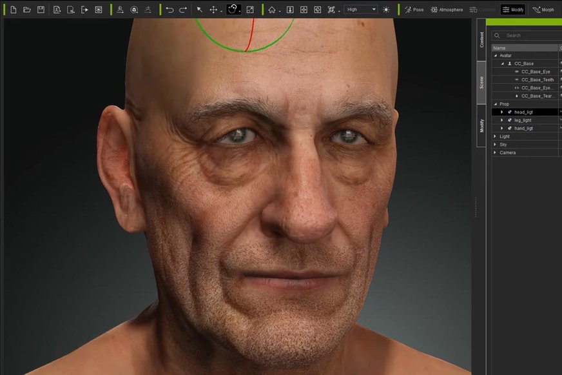Screen dimensions: 562x375
Task: Click the Home camera view icon
Action: click(x=272, y=10)
